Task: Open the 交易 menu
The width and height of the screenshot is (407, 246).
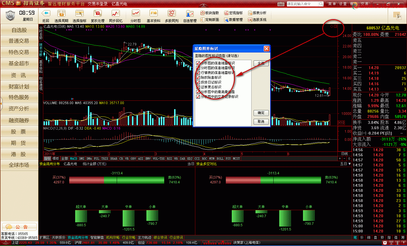Action: 364,4
